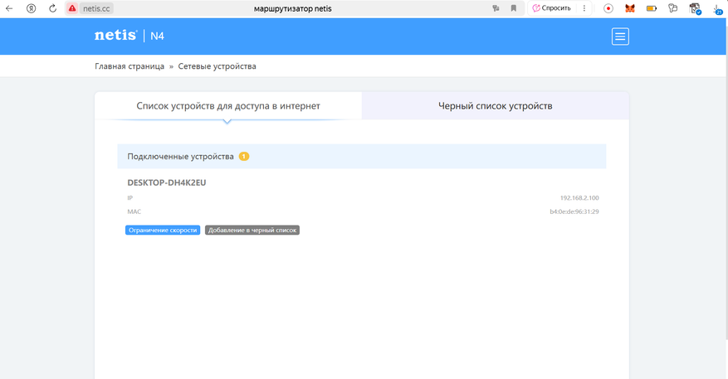Click the MAC address b4:0e:de:96:31:29
The height and width of the screenshot is (379, 728).
(574, 211)
